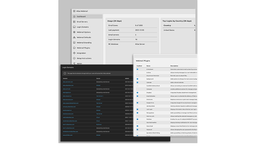Check the Compose plugin box
The image size is (267, 156).
coord(137,89)
